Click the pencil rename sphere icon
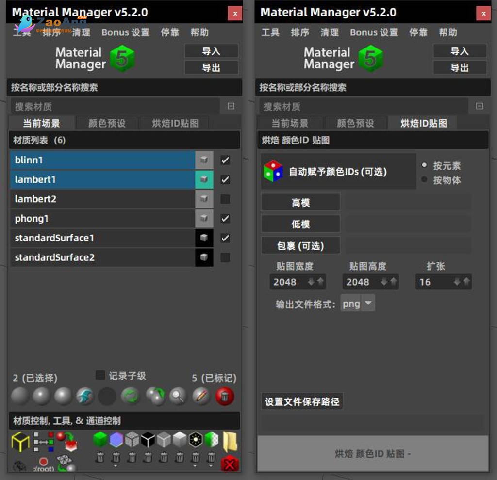This screenshot has width=497, height=480. [x=201, y=396]
